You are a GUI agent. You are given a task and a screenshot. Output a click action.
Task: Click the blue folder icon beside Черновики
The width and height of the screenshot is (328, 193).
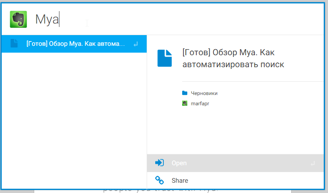185,93
